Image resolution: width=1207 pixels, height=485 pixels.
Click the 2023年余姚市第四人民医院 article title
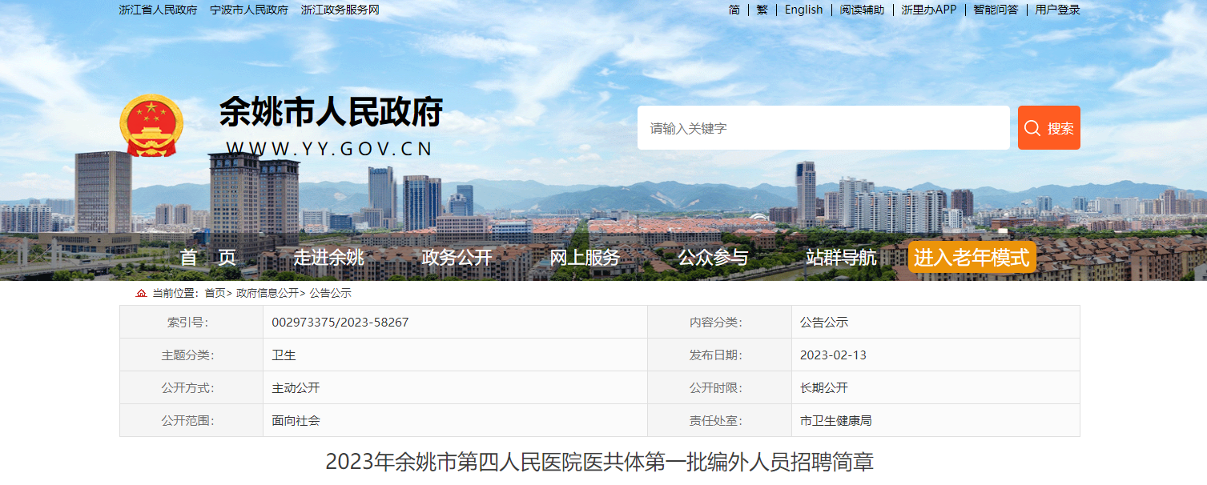pos(599,462)
